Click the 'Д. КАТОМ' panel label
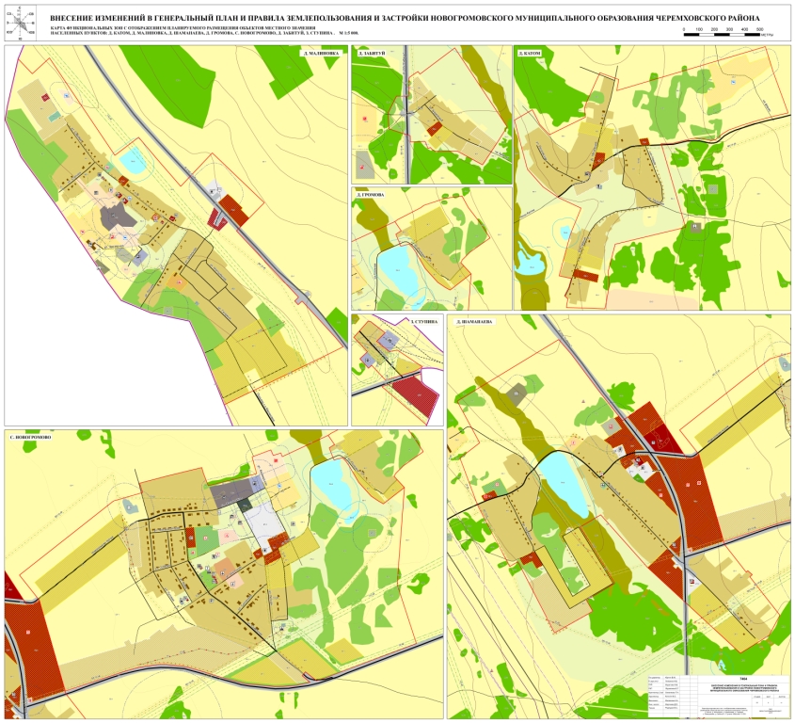This screenshot has width=795, height=723. (x=530, y=53)
